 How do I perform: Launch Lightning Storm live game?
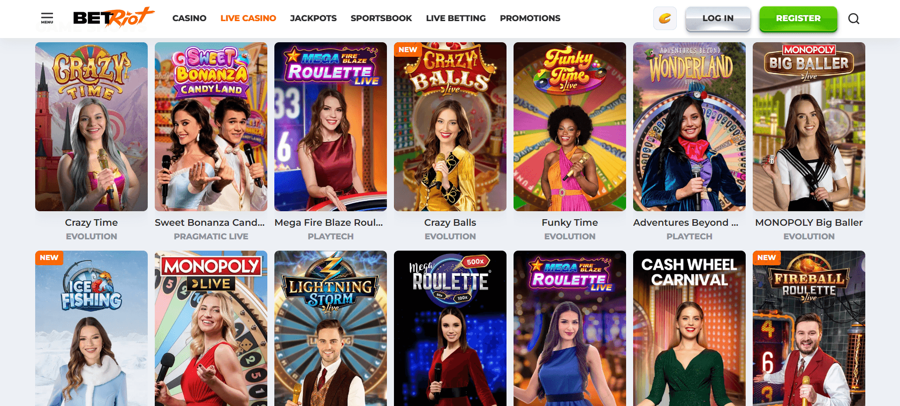331,329
